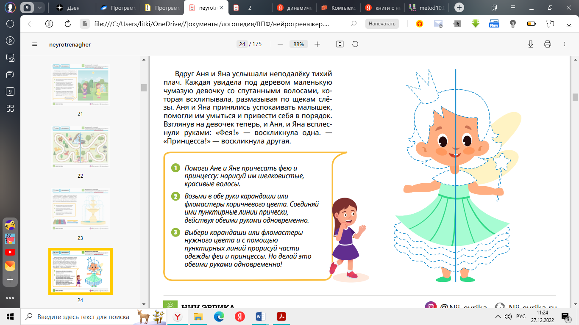Click the Напечатать button

point(382,24)
